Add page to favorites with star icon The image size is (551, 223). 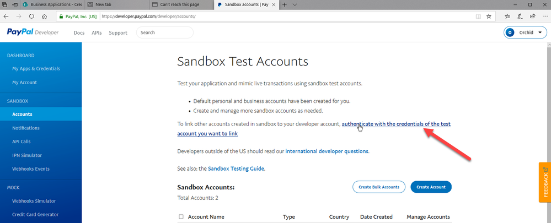click(489, 16)
